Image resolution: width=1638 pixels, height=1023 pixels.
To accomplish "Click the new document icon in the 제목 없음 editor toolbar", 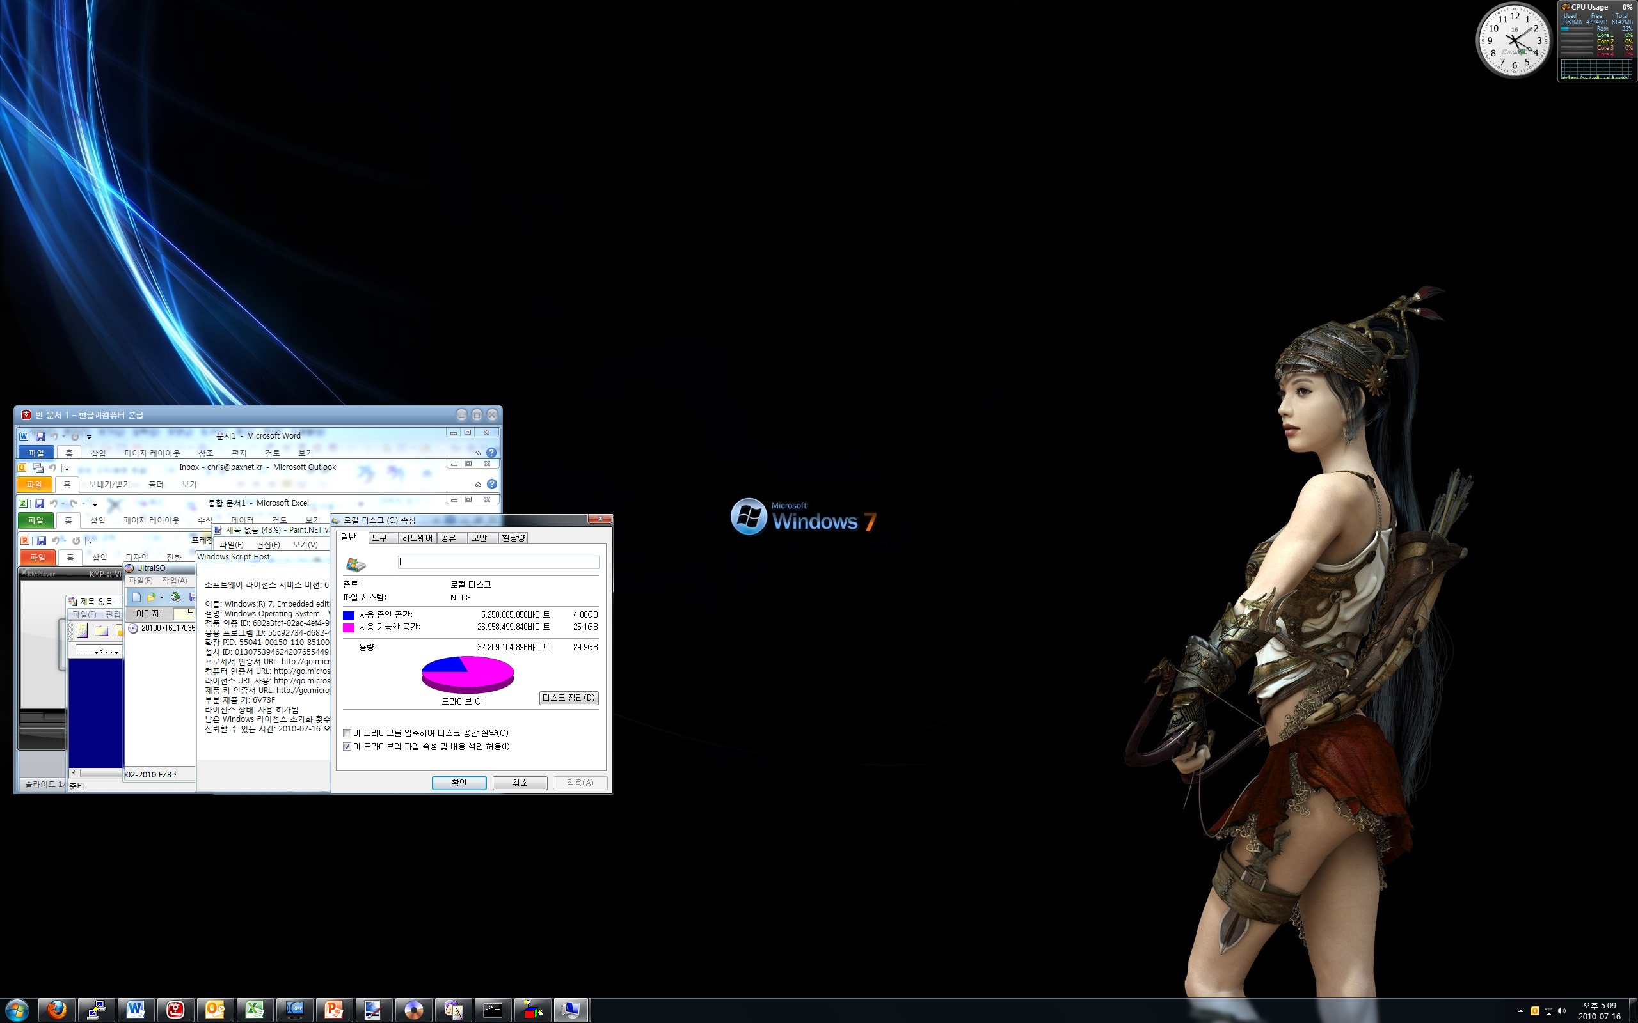I will (82, 630).
